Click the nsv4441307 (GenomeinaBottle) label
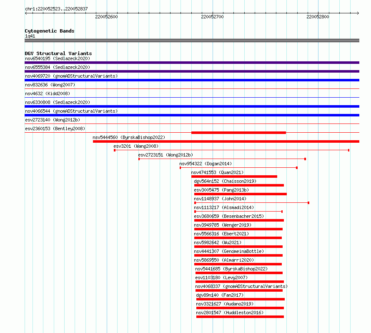The image size is (371, 333). pyautogui.click(x=229, y=251)
